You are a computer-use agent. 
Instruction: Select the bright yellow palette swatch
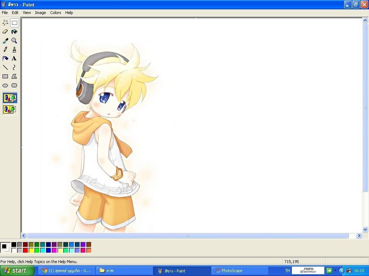coord(31,250)
